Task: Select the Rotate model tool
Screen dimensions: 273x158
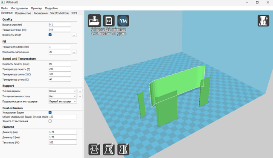Action: tap(94, 149)
